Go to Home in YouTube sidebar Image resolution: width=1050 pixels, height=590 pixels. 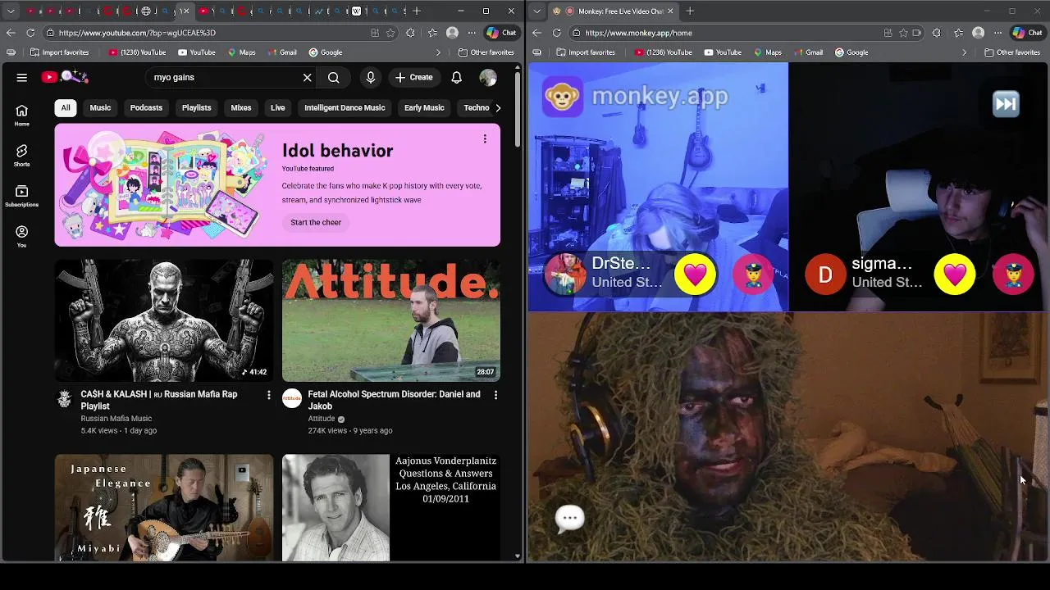click(22, 116)
